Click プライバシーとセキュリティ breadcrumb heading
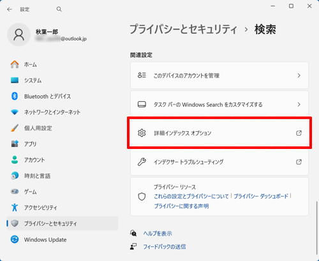Image resolution: width=319 pixels, height=261 pixels. [x=183, y=29]
